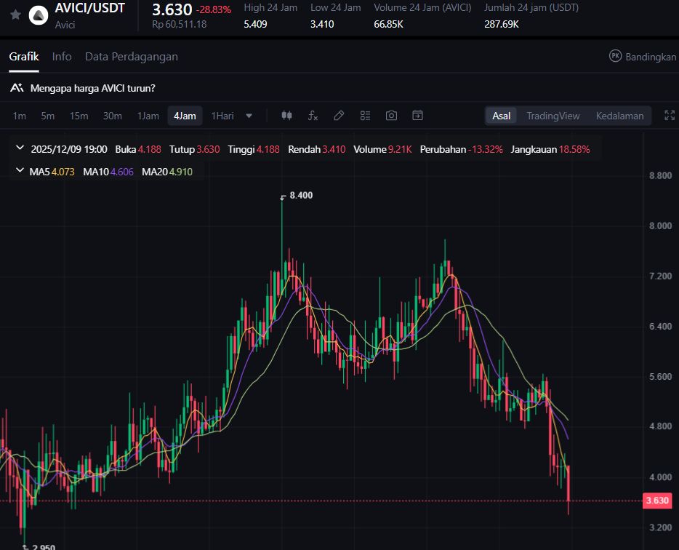Open the candlestick chart type icon

click(x=286, y=116)
